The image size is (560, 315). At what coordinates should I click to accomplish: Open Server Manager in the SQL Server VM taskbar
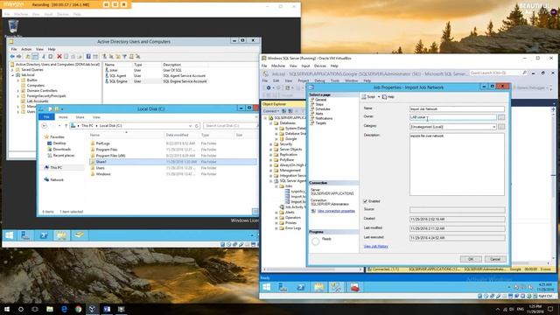(283, 287)
